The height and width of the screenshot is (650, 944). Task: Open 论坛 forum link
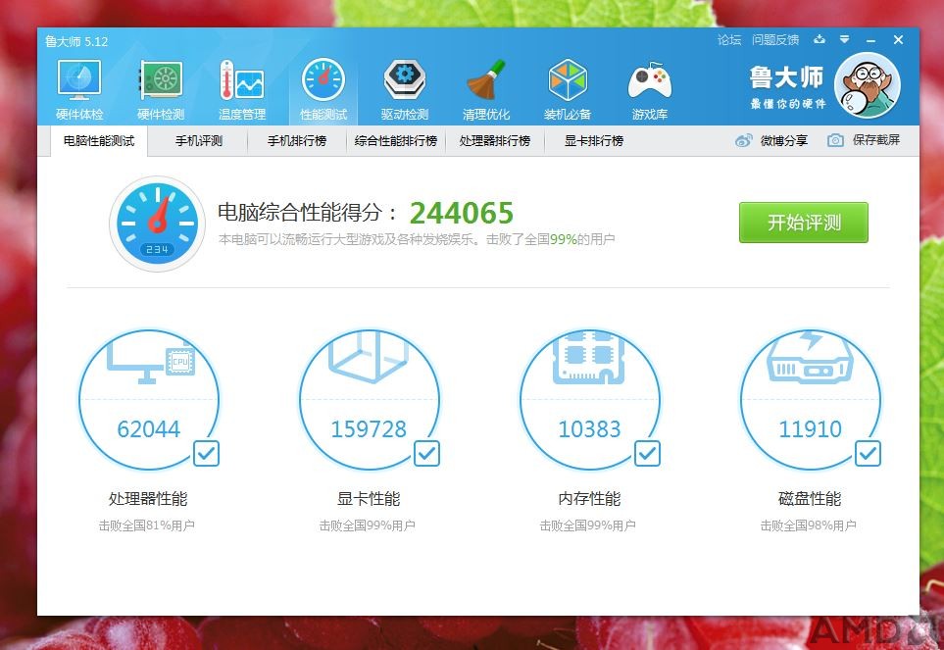729,40
